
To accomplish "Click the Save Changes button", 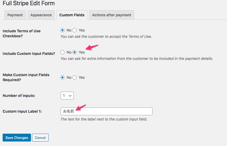I will click(x=17, y=138).
